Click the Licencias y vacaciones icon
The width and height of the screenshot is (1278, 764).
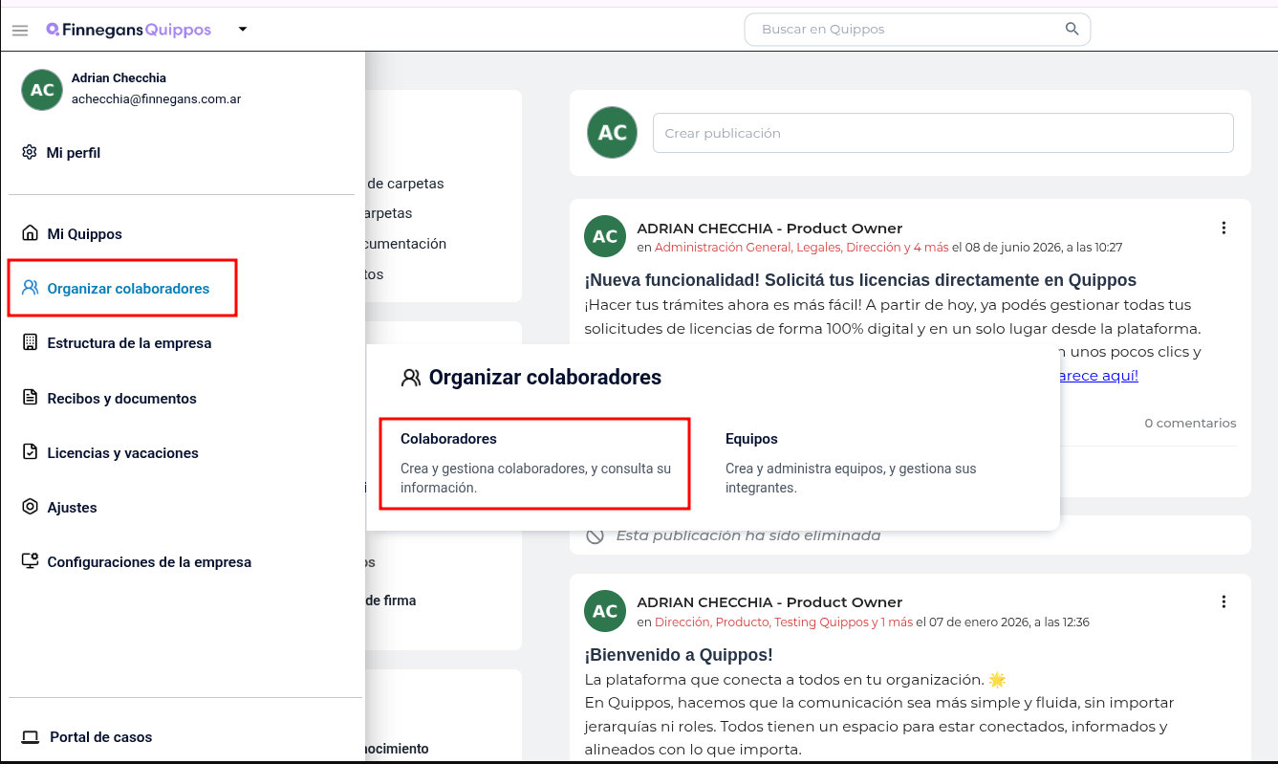pos(30,452)
